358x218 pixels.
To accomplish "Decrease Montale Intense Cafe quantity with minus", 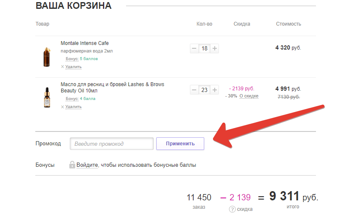I will 194,48.
